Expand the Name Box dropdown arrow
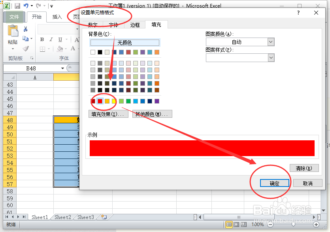The height and width of the screenshot is (232, 330). click(62, 68)
